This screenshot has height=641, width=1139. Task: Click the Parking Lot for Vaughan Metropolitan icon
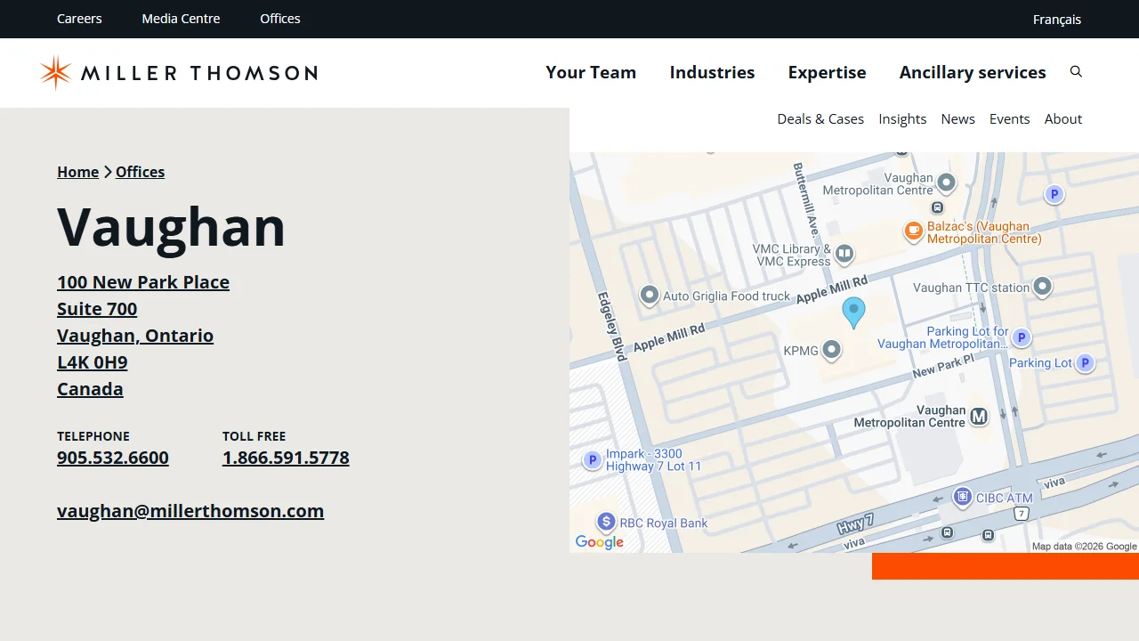(1022, 337)
